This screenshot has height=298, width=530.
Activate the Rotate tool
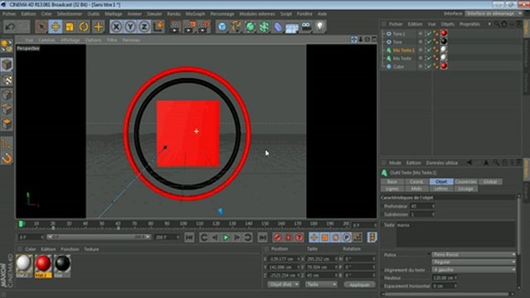(84, 26)
